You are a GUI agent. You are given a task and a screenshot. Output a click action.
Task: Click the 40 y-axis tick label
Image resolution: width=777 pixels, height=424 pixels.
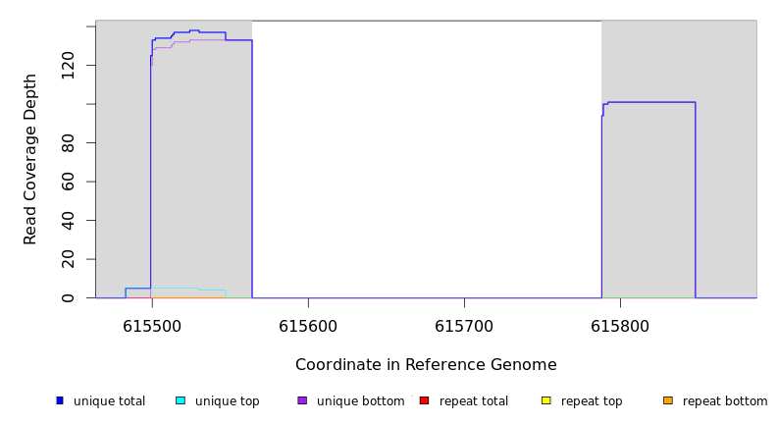68,221
